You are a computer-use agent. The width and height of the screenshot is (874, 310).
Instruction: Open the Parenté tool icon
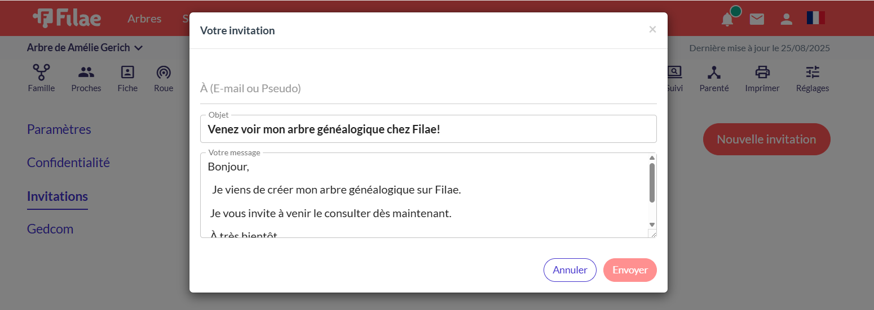coord(714,78)
